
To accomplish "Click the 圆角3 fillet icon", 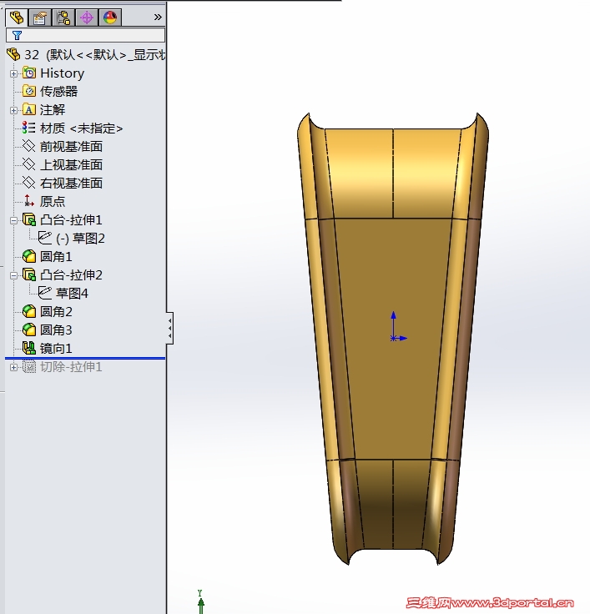I will click(x=29, y=330).
